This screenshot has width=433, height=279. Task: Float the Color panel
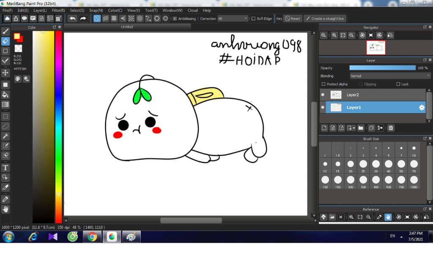pos(55,27)
